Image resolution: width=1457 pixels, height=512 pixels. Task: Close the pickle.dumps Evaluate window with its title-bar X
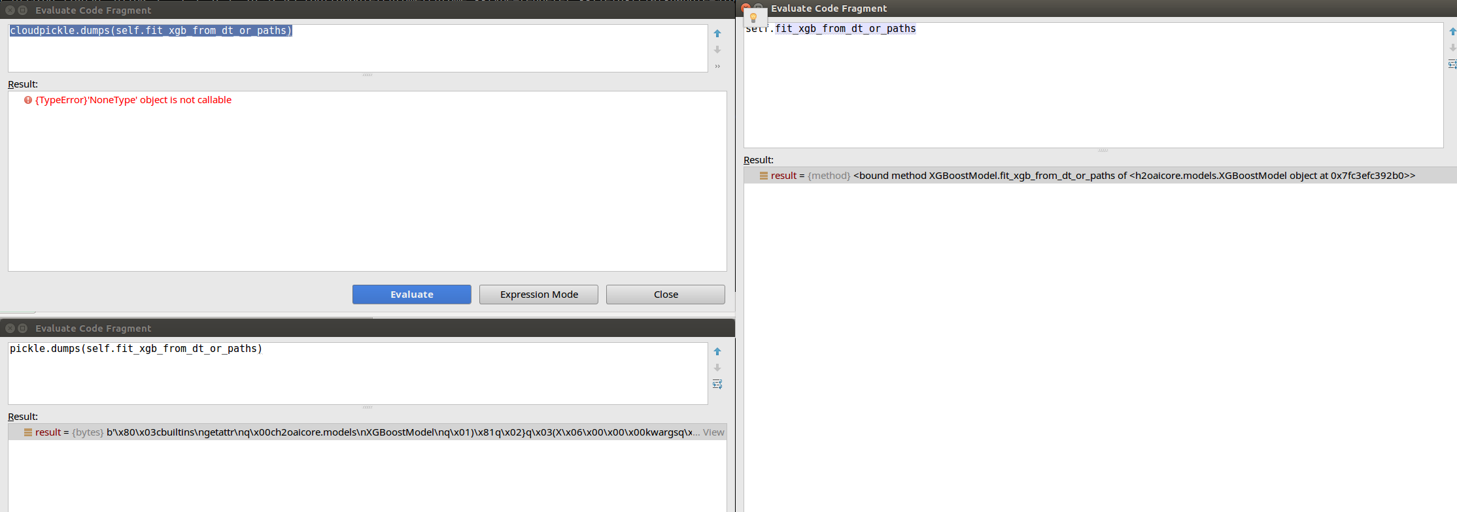click(x=10, y=328)
